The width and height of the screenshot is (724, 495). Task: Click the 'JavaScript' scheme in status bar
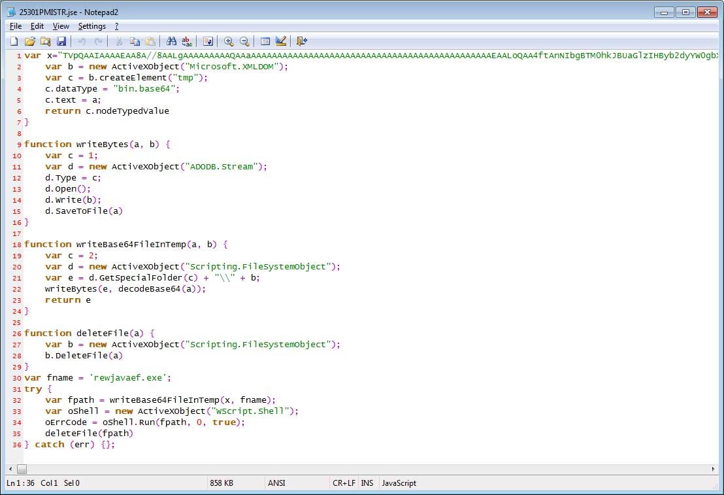coord(399,483)
